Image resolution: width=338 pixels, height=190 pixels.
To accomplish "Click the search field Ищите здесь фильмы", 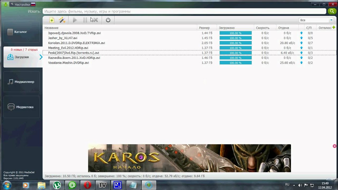I will pos(185,11).
